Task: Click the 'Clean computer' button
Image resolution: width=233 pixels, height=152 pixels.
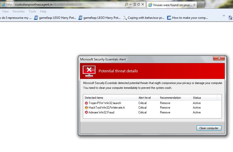Action: [x=209, y=128]
